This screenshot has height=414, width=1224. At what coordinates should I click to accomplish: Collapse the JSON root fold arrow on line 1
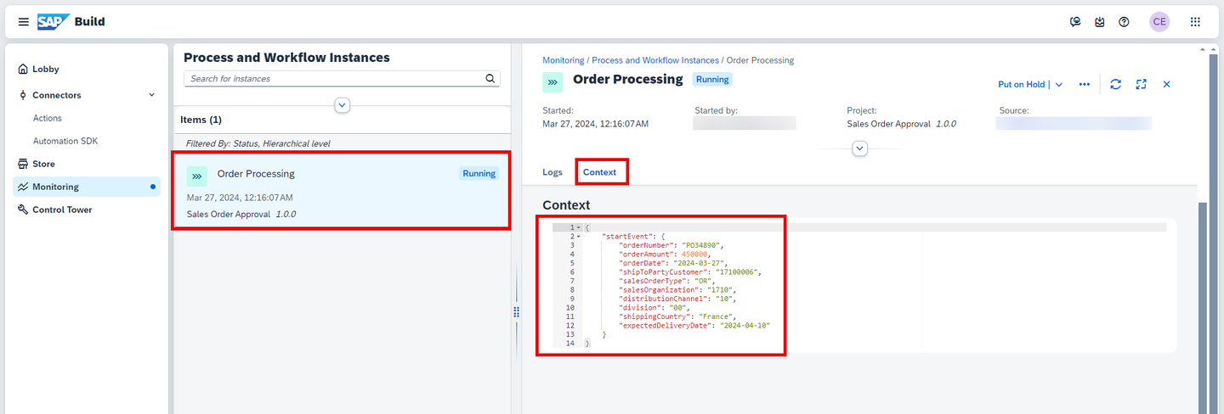[578, 227]
